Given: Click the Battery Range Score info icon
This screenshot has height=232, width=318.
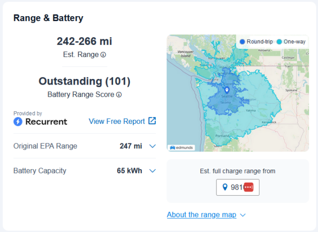Looking at the screenshot, I should 119,95.
